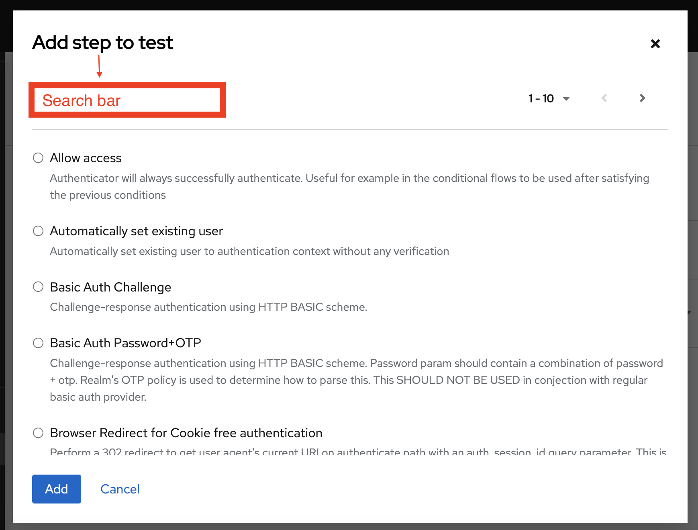Click the close X in the top corner
Screen dimensions: 698x530
(x=655, y=44)
